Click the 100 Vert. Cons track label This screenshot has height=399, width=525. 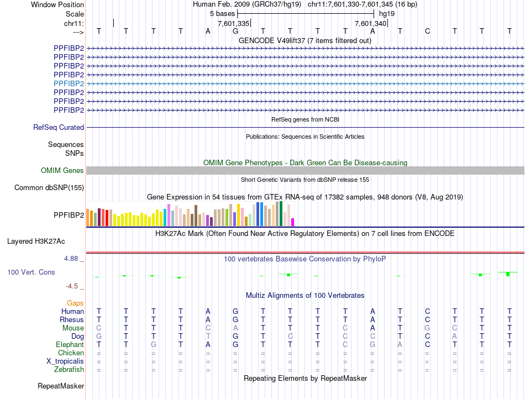(31, 272)
